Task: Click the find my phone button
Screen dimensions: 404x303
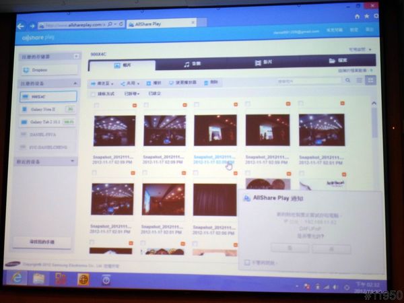Action: pyautogui.click(x=42, y=242)
